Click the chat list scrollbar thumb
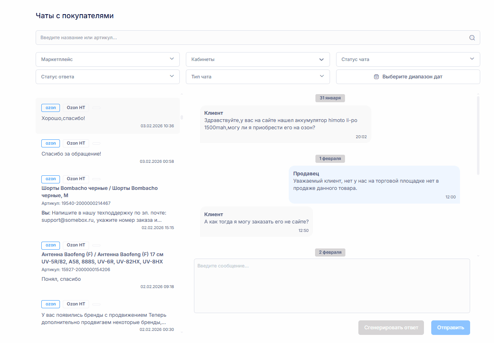 (x=182, y=117)
